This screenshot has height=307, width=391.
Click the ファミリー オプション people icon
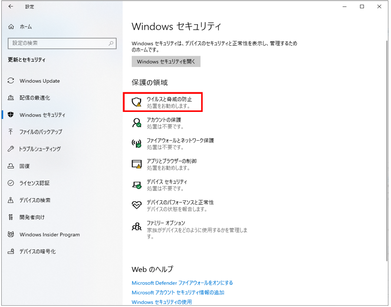tap(137, 226)
